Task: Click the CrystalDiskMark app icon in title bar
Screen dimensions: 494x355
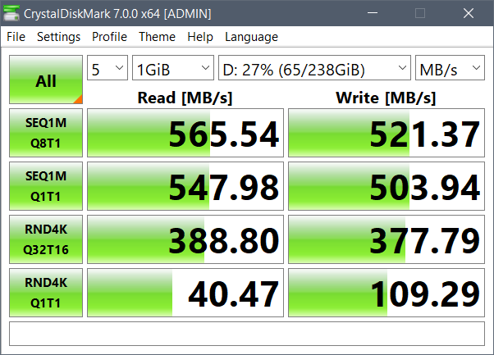Action: click(11, 14)
